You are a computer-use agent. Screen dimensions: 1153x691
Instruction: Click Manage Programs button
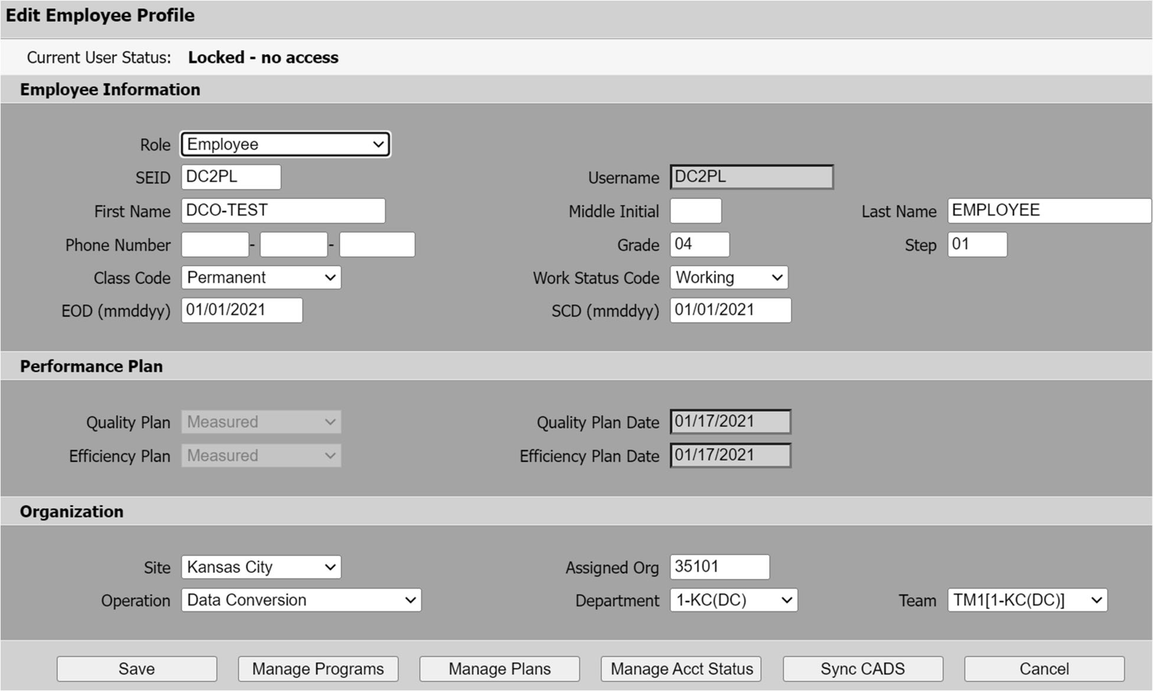click(x=318, y=669)
